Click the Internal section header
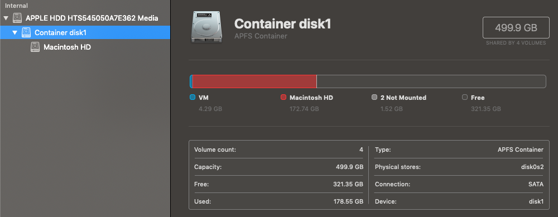The width and height of the screenshot is (558, 217). pyautogui.click(x=16, y=6)
